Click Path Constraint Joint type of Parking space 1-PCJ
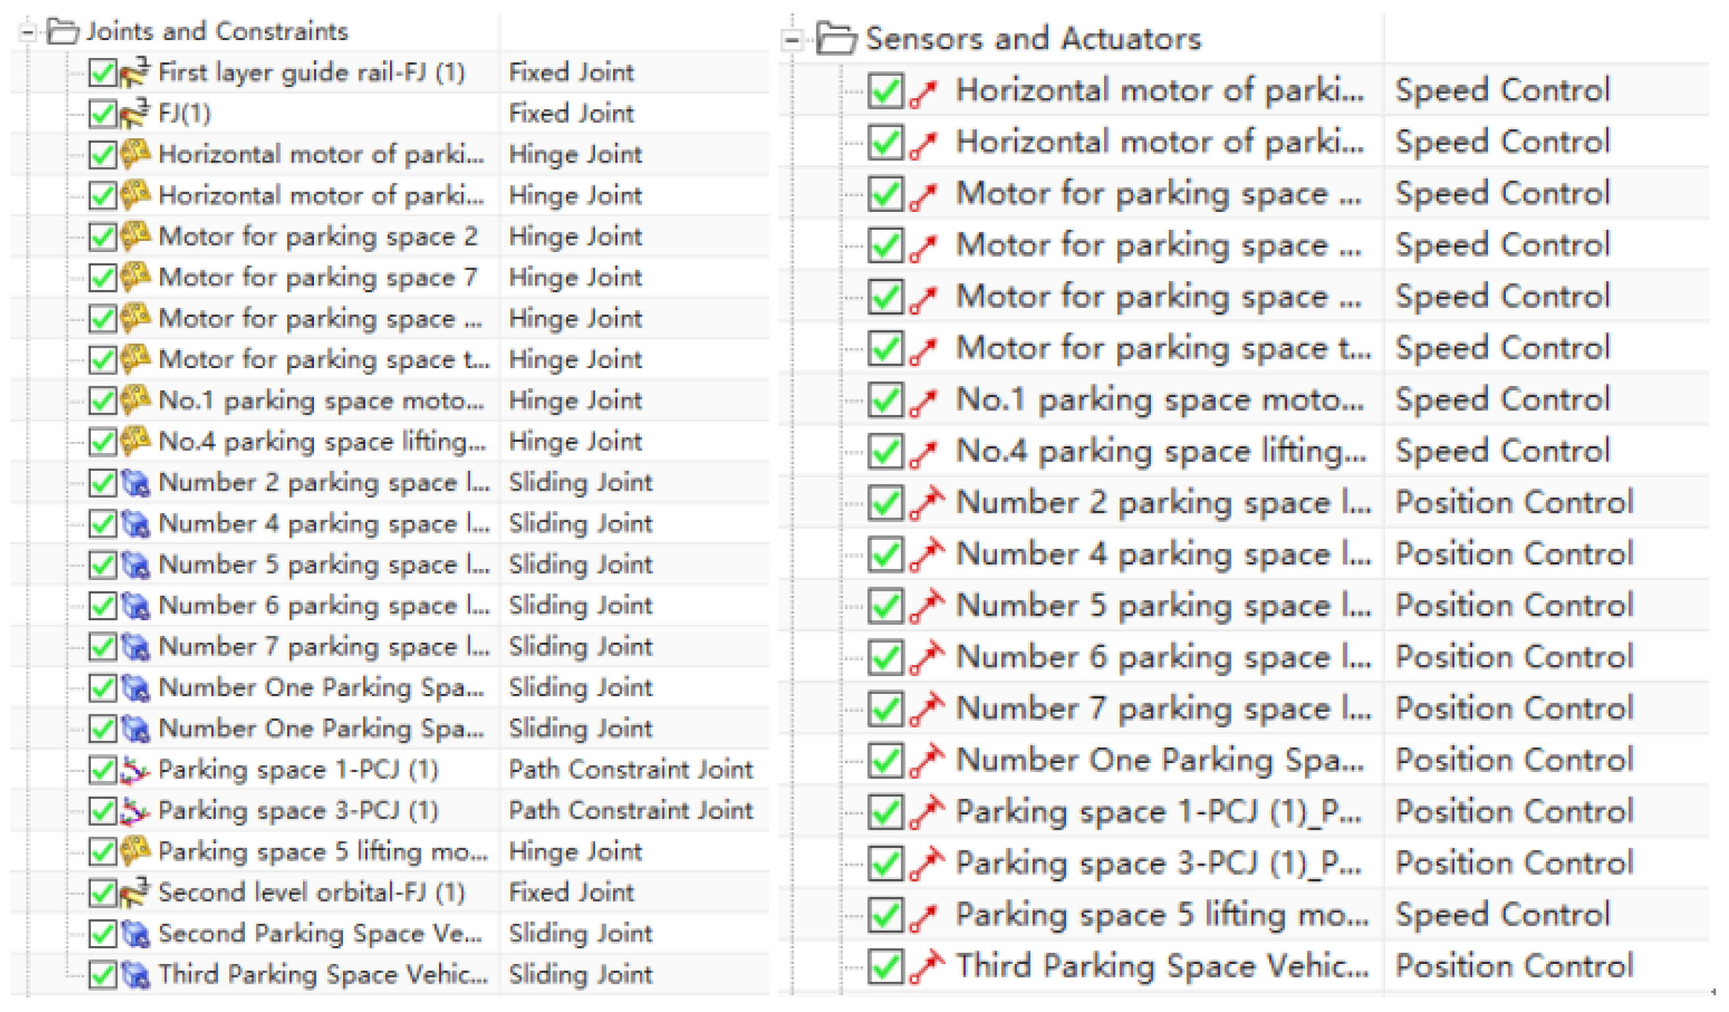The height and width of the screenshot is (1012, 1729). tap(630, 770)
